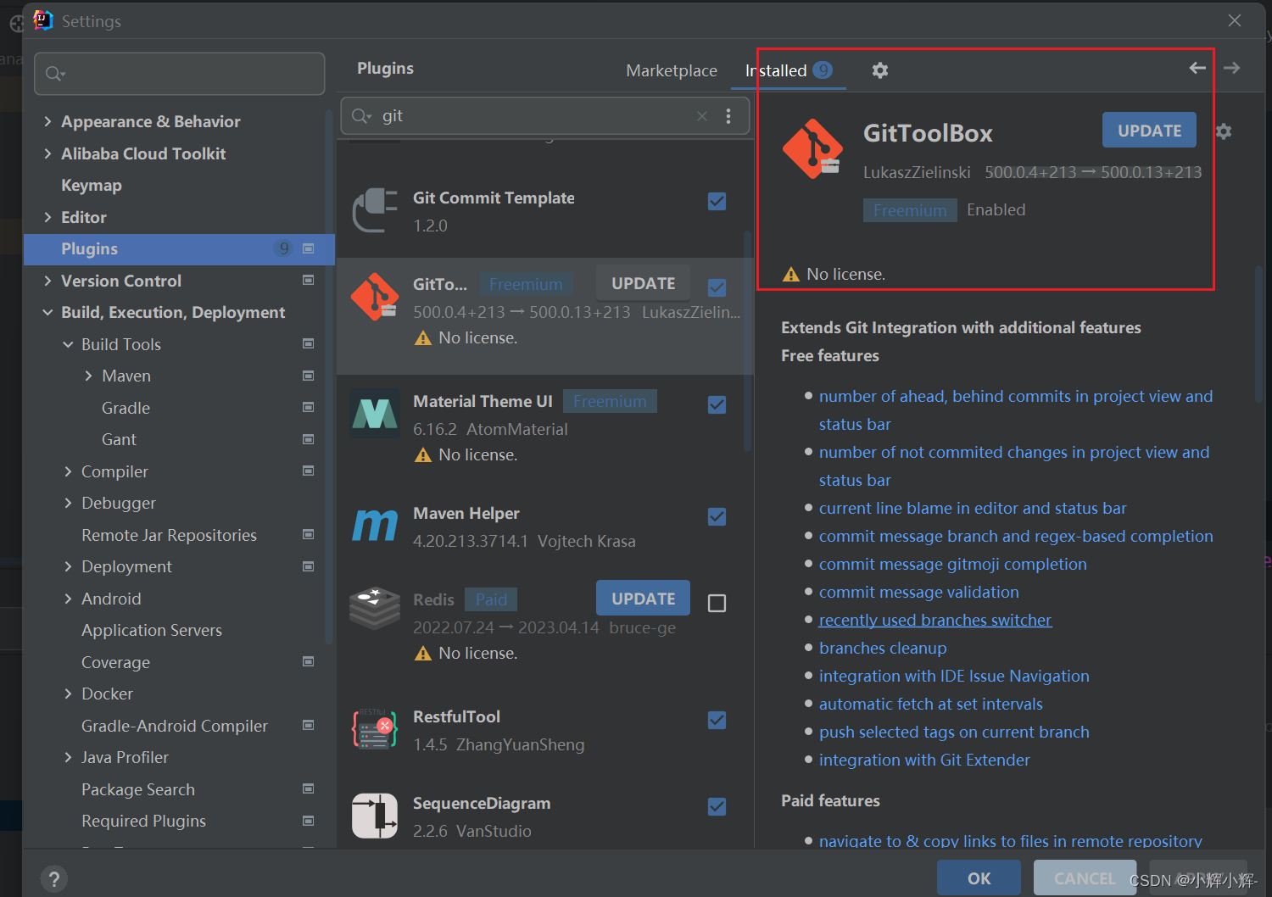Expand Appearance & Behavior section
Viewport: 1272px width, 897px height.
coord(47,122)
